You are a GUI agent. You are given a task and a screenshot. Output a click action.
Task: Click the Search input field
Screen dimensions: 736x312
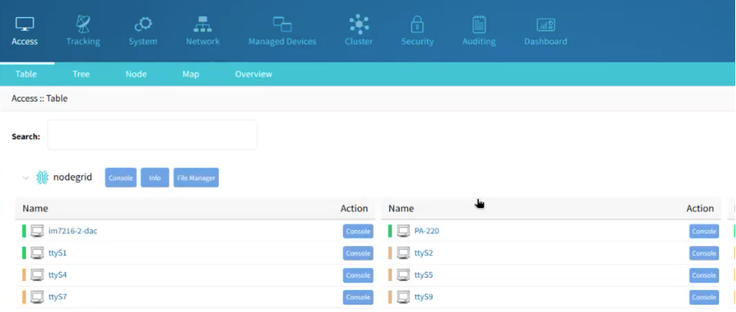tap(152, 135)
